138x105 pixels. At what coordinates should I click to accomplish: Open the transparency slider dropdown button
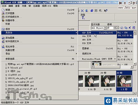click(117, 28)
